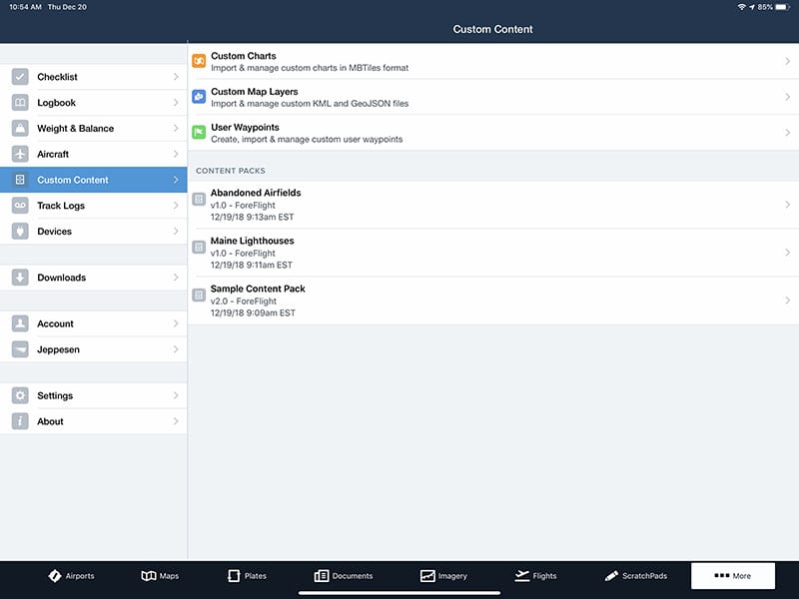Viewport: 799px width, 599px height.
Task: Tap the Airports diamond icon in tab bar
Action: [55, 576]
